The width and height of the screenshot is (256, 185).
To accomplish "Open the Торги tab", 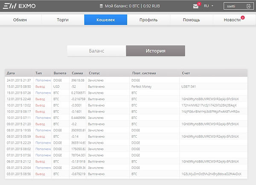I will point(63,20).
